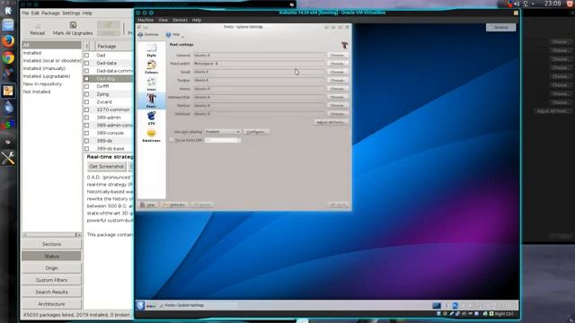The width and height of the screenshot is (575, 323).
Task: Click Get Screenshot button in Synaptic
Action: pyautogui.click(x=107, y=166)
